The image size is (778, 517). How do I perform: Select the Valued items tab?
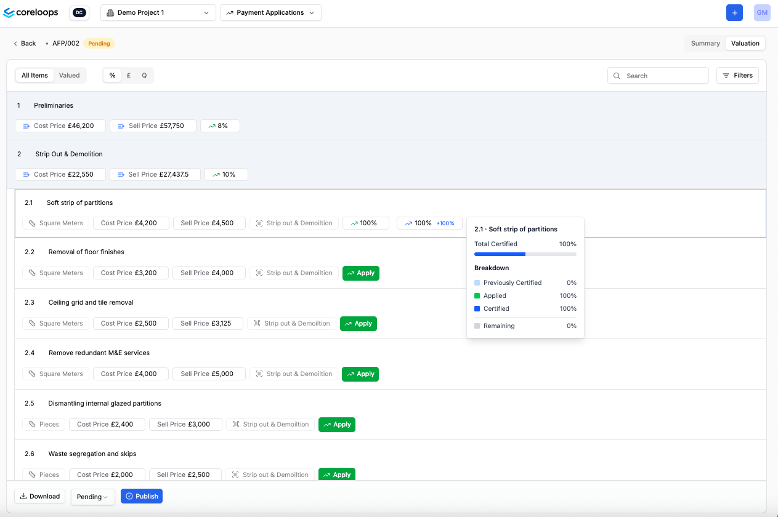[69, 76]
